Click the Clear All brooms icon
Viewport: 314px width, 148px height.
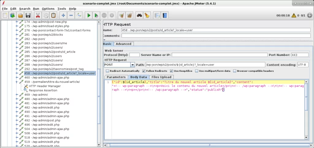point(129,15)
